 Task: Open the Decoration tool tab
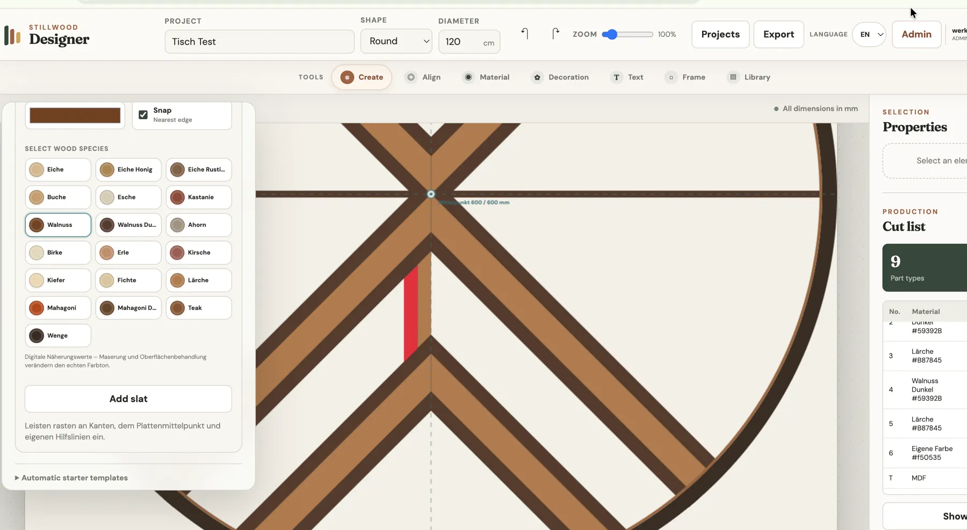click(x=560, y=77)
